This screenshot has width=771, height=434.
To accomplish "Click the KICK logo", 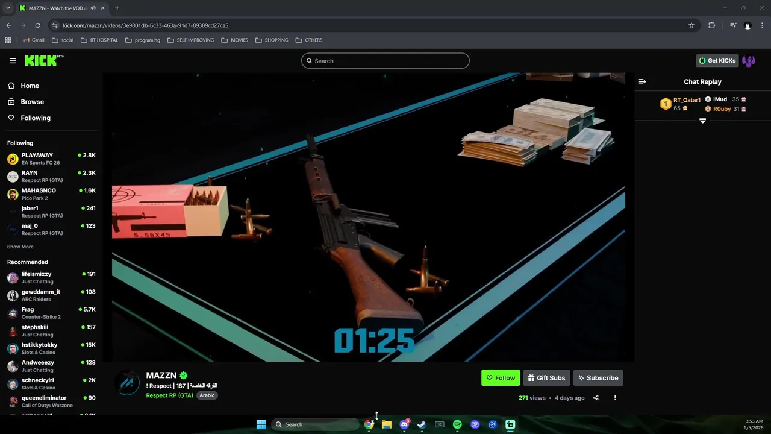I will point(44,60).
